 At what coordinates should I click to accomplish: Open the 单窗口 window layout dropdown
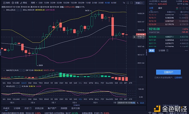pos(139,3)
